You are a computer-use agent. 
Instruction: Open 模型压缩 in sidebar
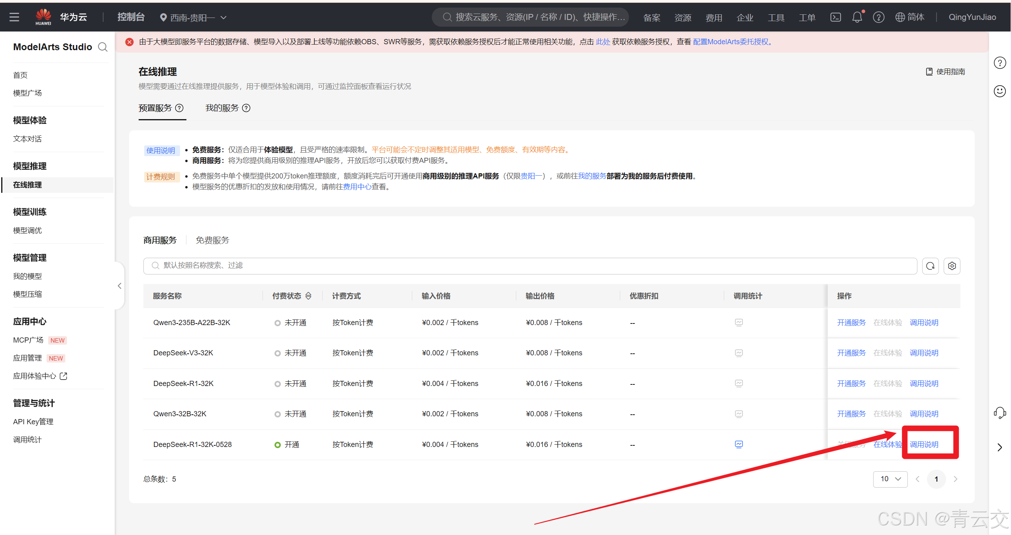(x=27, y=294)
